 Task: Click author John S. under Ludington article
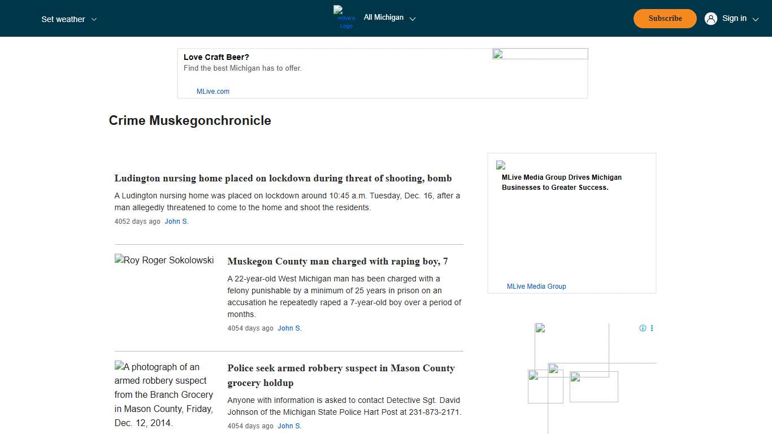(x=176, y=222)
